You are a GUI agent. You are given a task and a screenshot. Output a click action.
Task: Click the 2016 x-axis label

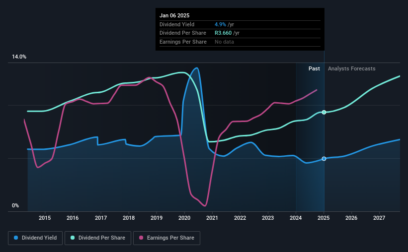coord(73,218)
